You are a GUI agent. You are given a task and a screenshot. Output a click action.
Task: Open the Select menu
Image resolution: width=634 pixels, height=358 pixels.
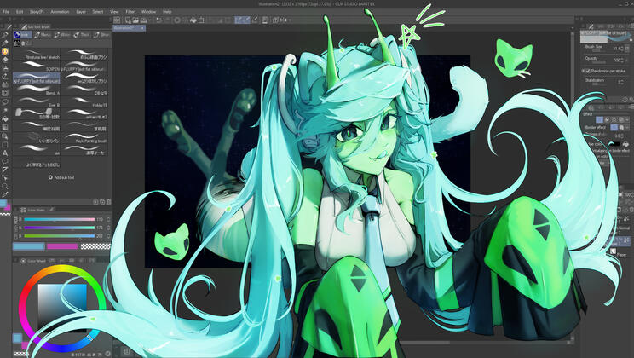tap(98, 12)
